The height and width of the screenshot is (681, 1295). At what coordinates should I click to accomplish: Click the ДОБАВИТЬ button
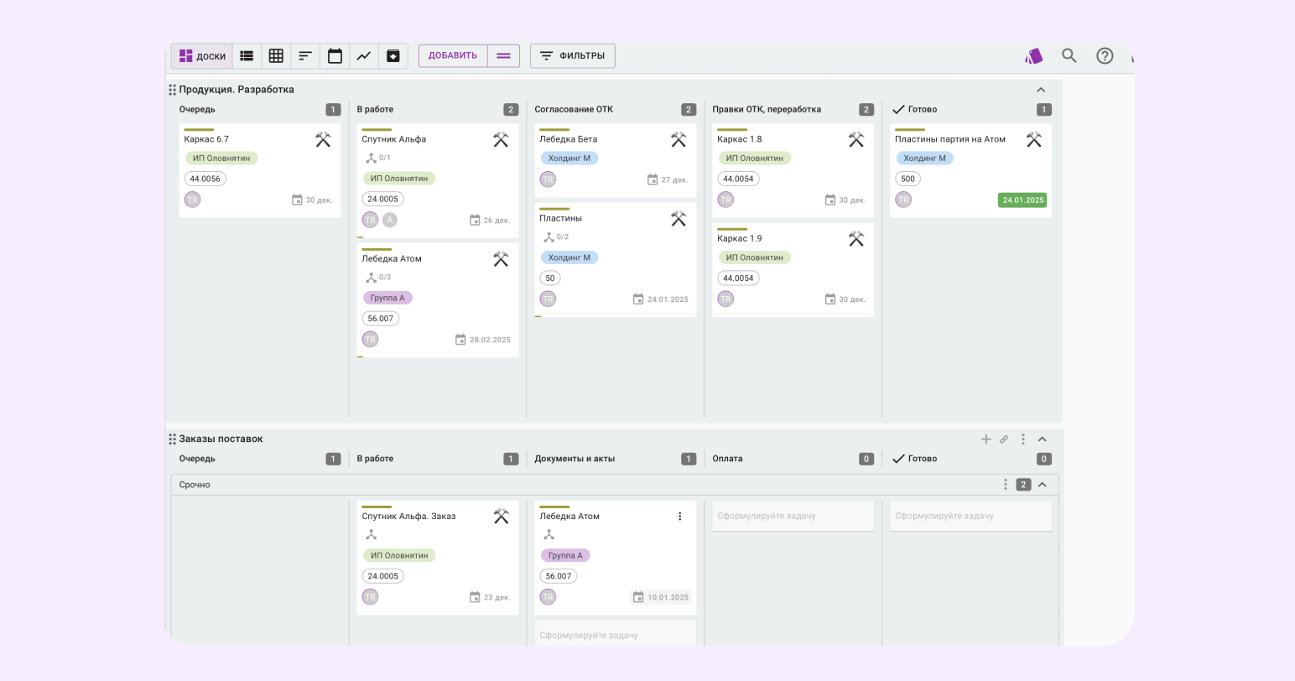click(x=453, y=56)
